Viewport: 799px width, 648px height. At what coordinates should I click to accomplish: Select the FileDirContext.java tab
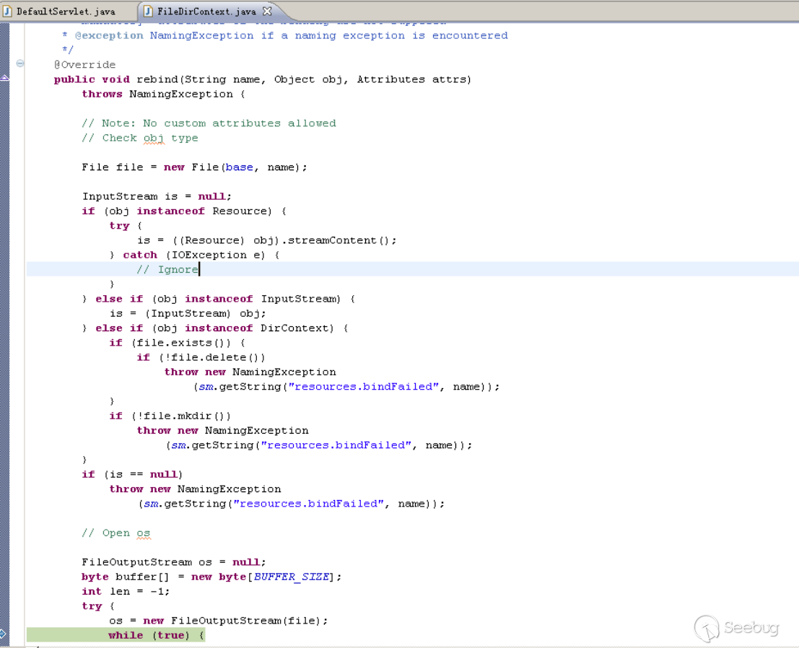(206, 12)
